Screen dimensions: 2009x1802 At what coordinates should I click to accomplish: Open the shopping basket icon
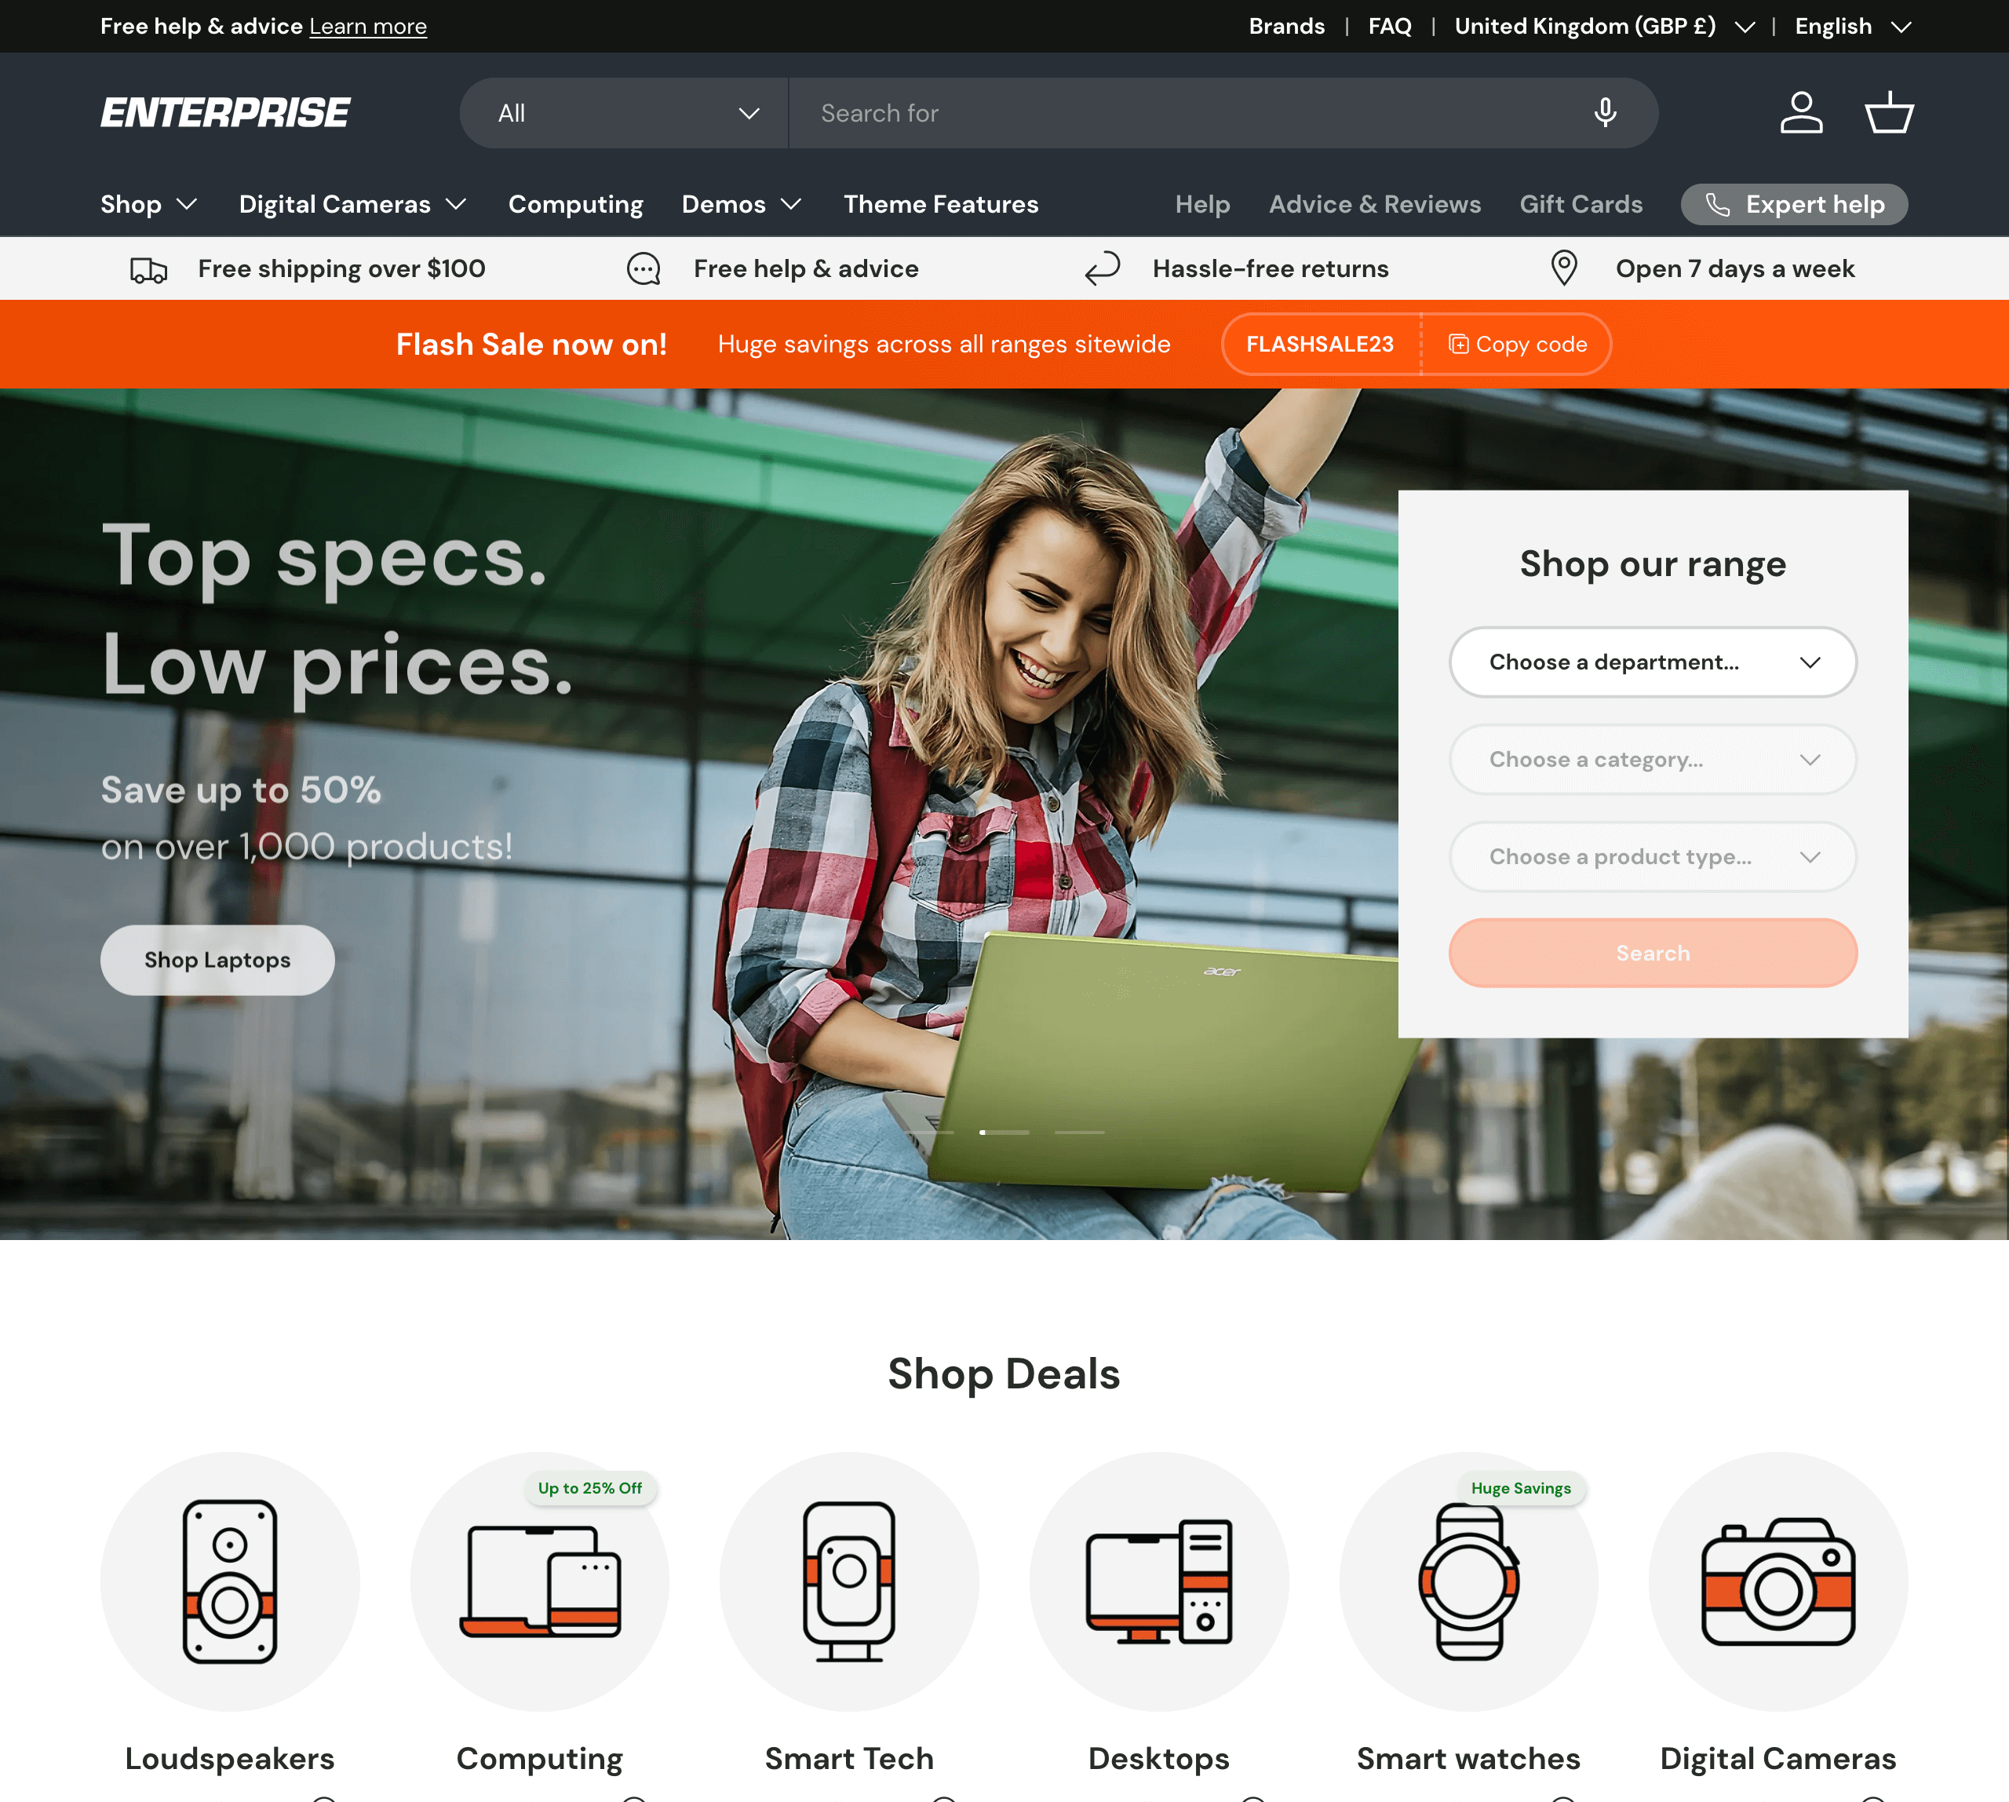click(x=1888, y=113)
